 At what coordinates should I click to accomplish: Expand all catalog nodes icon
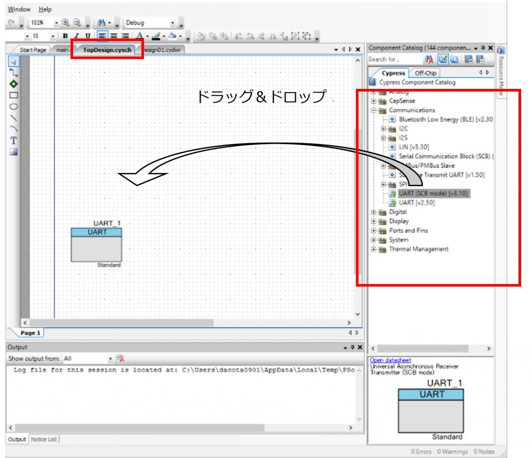[x=469, y=59]
